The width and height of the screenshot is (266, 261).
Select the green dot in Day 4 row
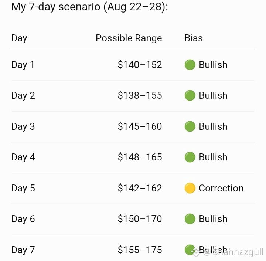point(190,157)
